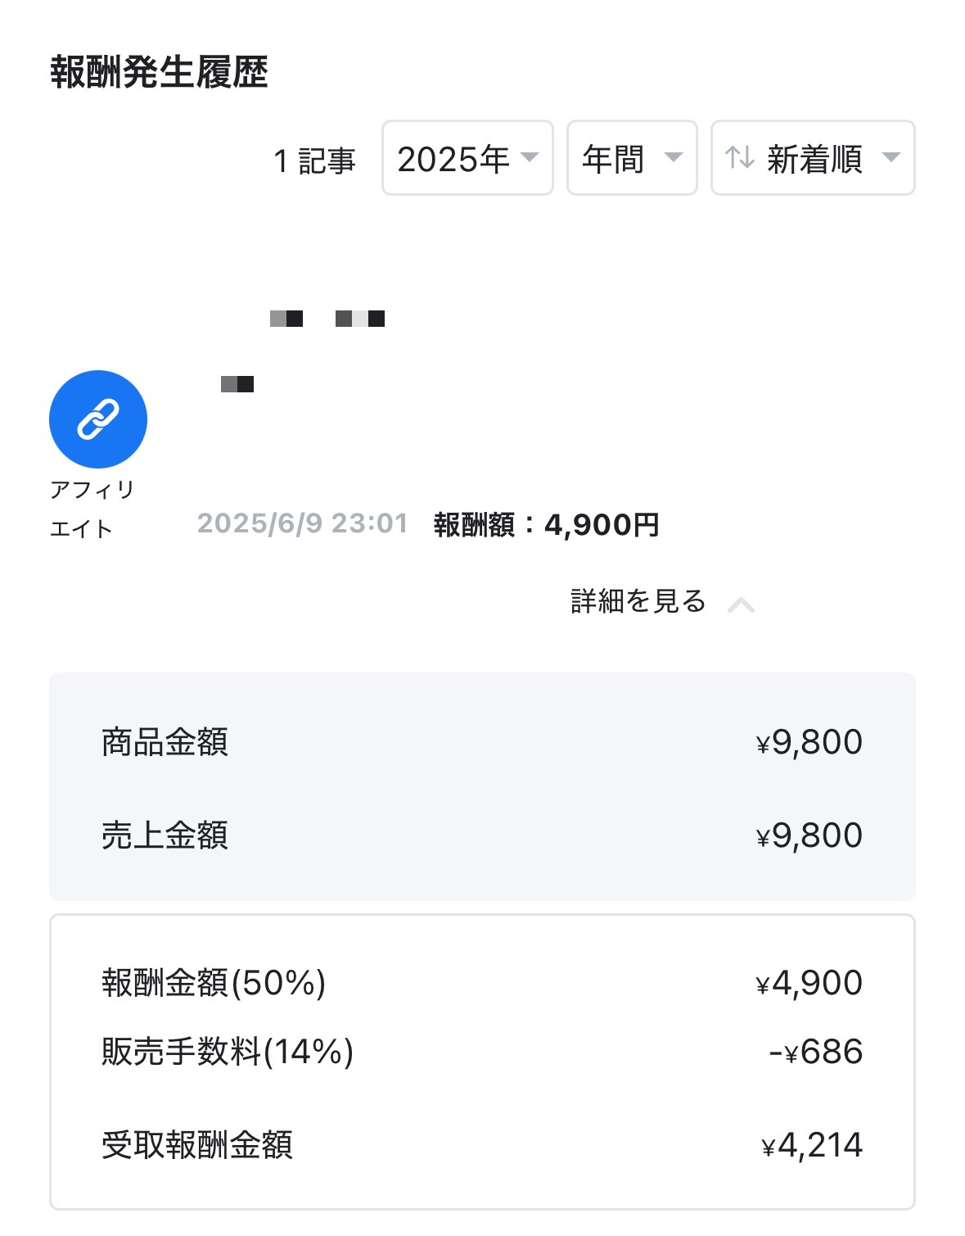The image size is (965, 1236).
Task: Select the 商品金額 row label
Action: [x=165, y=742]
